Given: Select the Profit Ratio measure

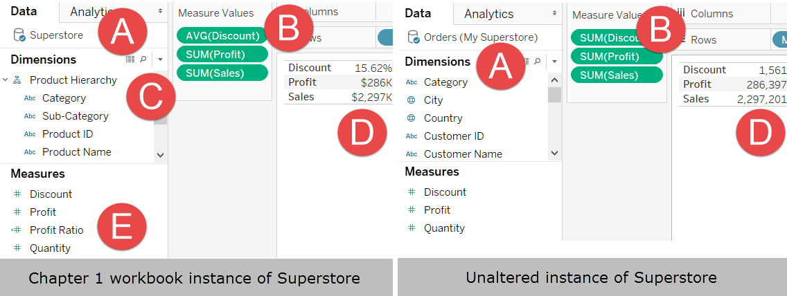Looking at the screenshot, I should pyautogui.click(x=57, y=230).
